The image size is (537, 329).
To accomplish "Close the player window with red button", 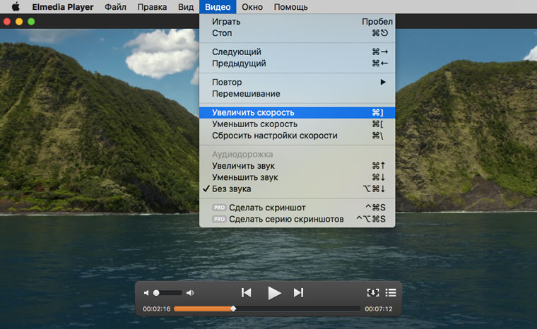I will [7, 22].
